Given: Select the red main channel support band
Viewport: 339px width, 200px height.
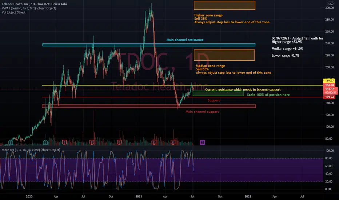Looking at the screenshot, I should point(149,106).
